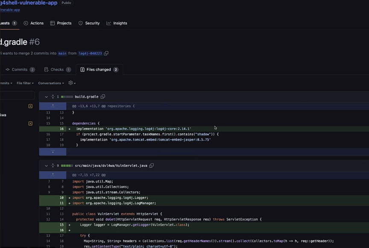Expand lines above the repositories hunk in build.gradle
Viewport: 369px width, 248px height.
(x=53, y=106)
